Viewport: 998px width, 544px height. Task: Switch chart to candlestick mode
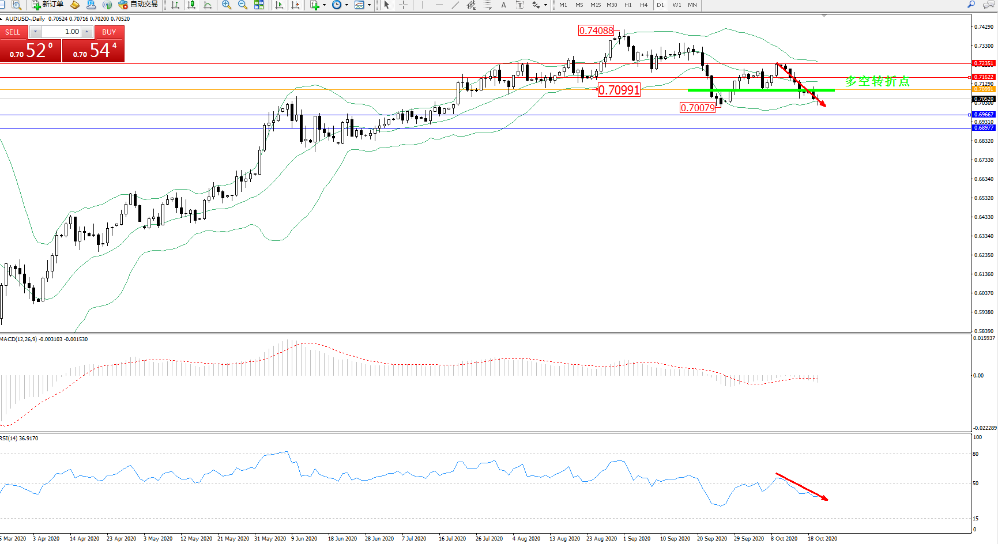point(191,5)
